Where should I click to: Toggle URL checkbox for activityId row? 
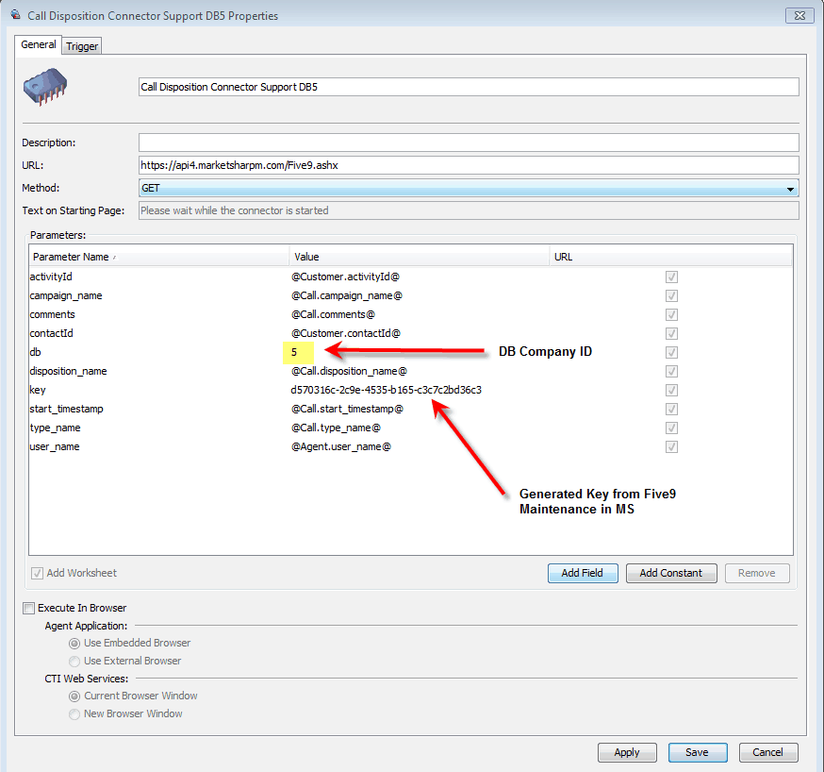pos(671,277)
